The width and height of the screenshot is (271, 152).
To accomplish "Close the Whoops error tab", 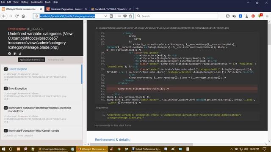I will (41, 9).
